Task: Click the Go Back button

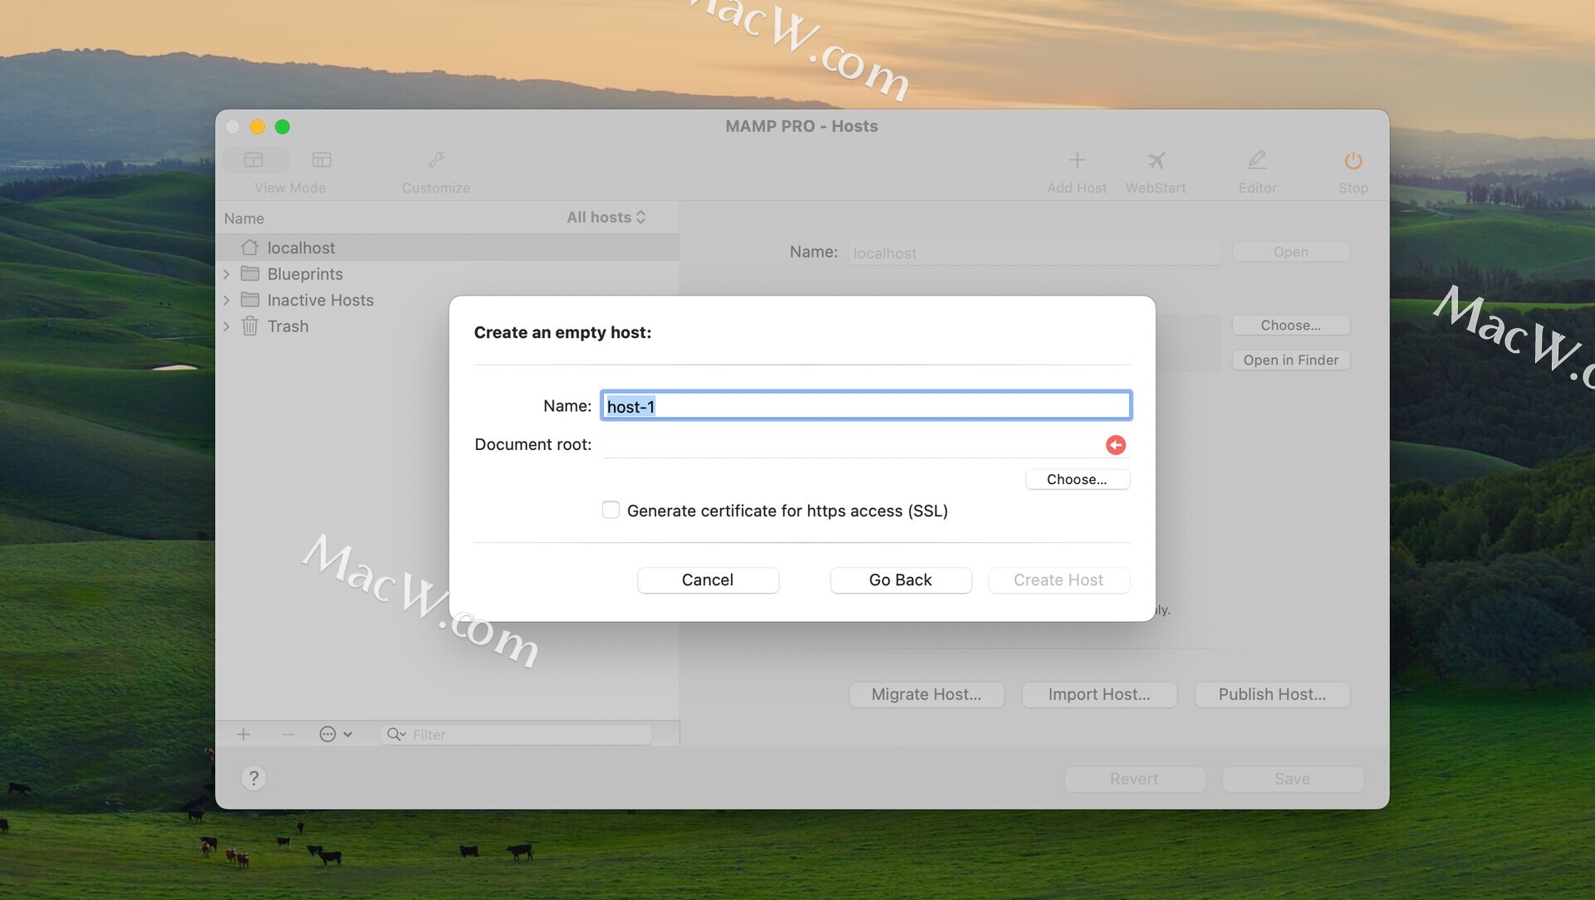Action: 901,580
